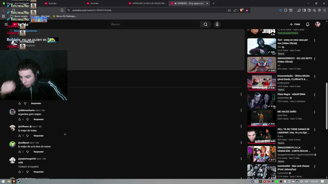This screenshot has height=184, width=328.
Task: Bookmark this page with the bookmark icon
Action: click(x=62, y=10)
